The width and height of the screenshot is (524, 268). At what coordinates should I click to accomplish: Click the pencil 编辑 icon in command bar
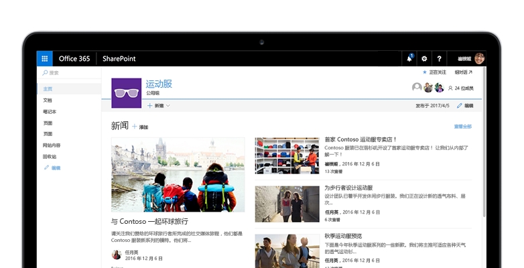click(x=460, y=106)
